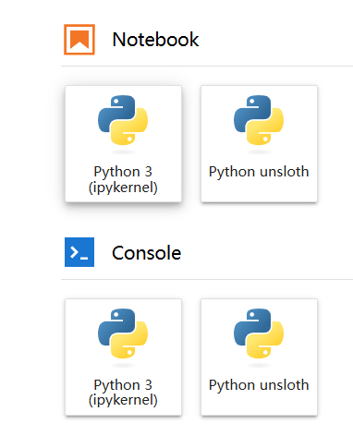Click the Console section heading text

point(147,253)
